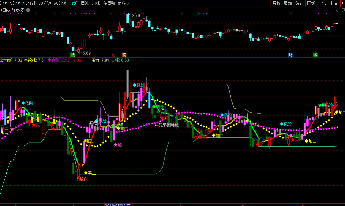Click the green 减 event marker icon
The width and height of the screenshot is (345, 206).
315,55
